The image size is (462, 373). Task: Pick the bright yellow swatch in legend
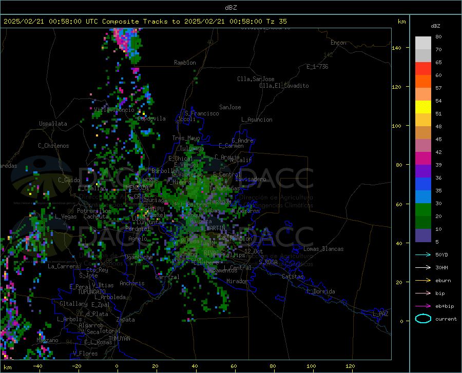(423, 107)
